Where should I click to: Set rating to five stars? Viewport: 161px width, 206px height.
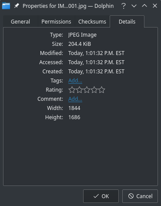[x=101, y=90]
